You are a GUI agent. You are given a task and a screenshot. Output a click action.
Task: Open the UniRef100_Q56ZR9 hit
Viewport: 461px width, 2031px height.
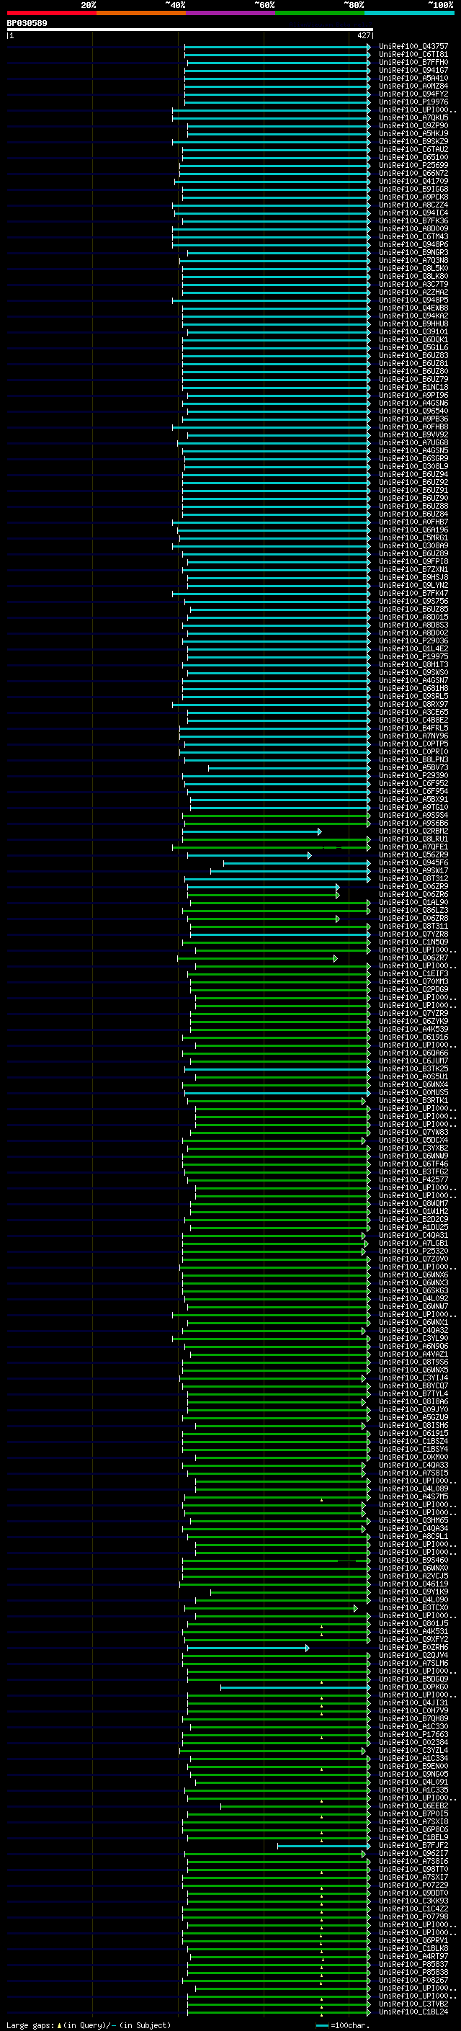tap(413, 855)
